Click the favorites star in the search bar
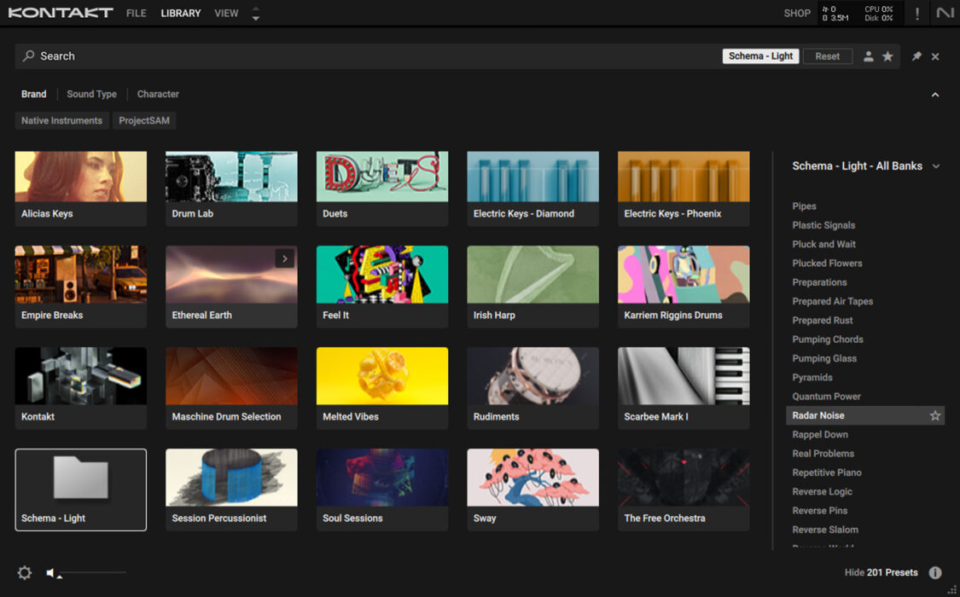The width and height of the screenshot is (960, 597). pyautogui.click(x=887, y=55)
